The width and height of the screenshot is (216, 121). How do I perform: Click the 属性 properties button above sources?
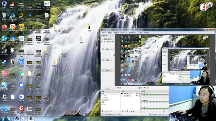pyautogui.click(x=141, y=88)
